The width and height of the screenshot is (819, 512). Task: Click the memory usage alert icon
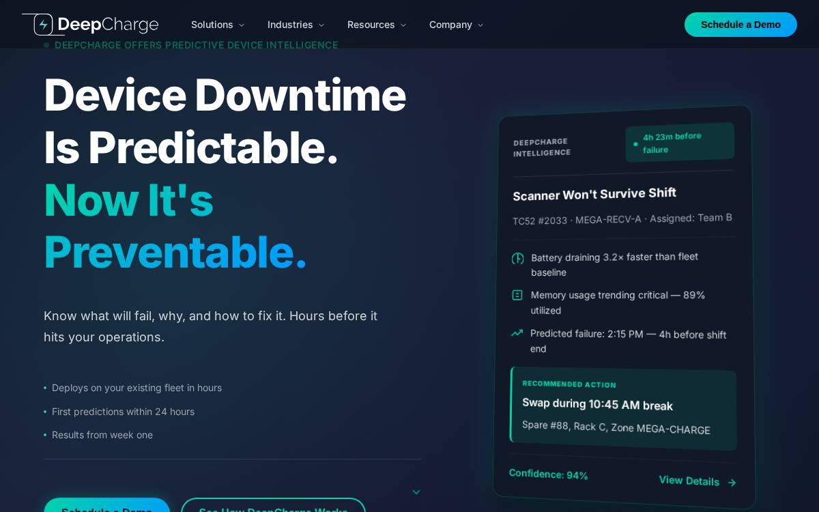click(517, 295)
